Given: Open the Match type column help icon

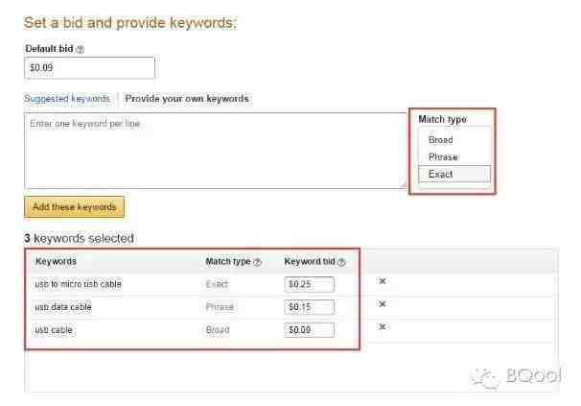Looking at the screenshot, I should [258, 262].
